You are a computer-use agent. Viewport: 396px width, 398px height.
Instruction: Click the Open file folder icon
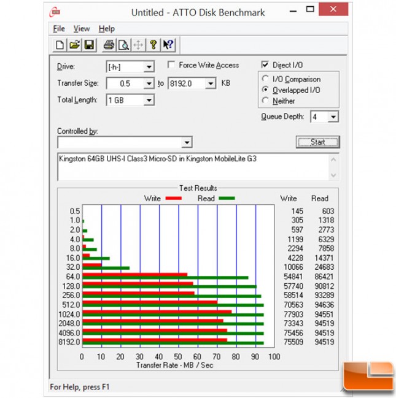tap(74, 45)
